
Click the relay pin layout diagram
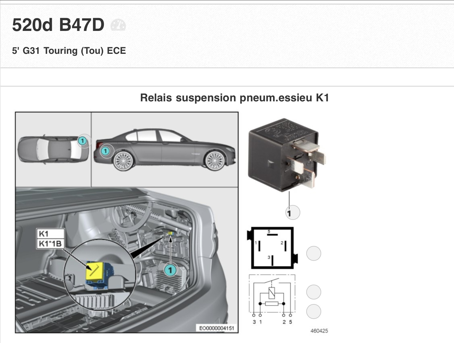[272, 248]
